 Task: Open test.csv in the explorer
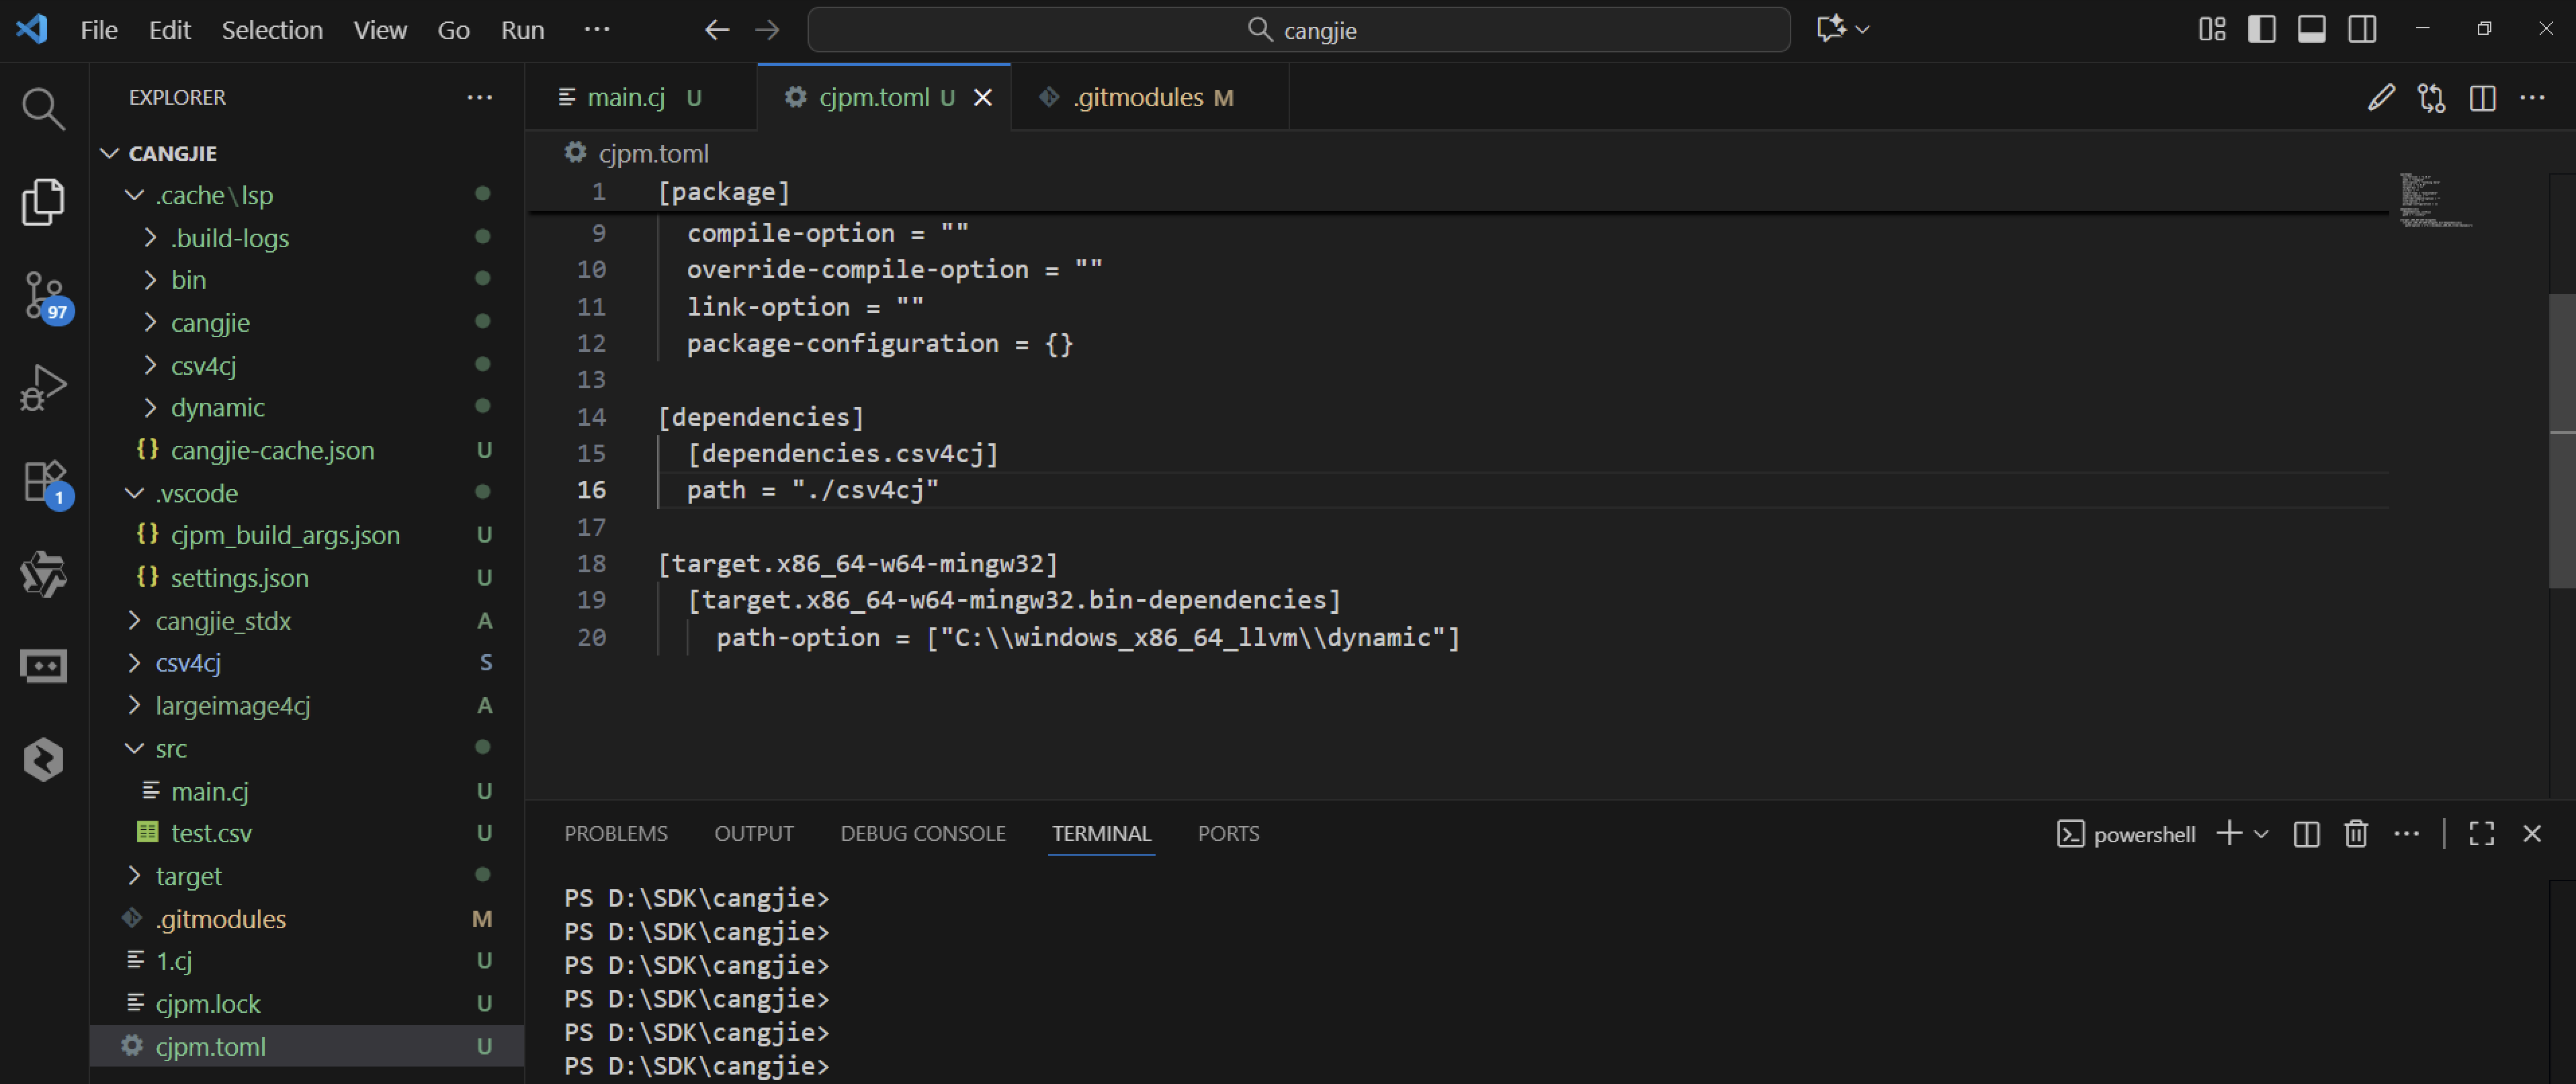[211, 832]
